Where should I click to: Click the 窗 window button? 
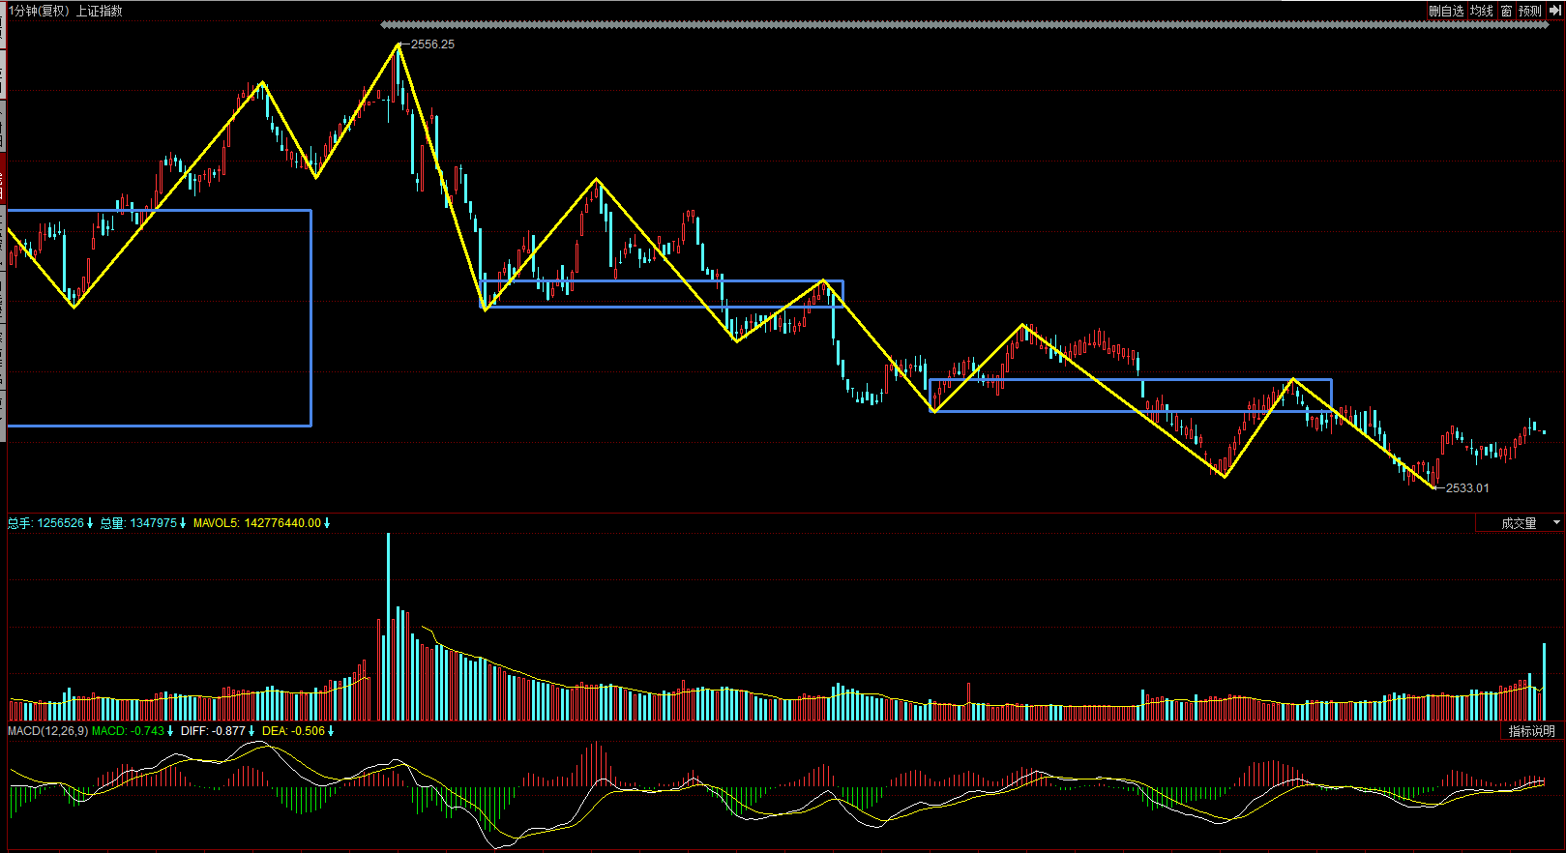[1507, 11]
